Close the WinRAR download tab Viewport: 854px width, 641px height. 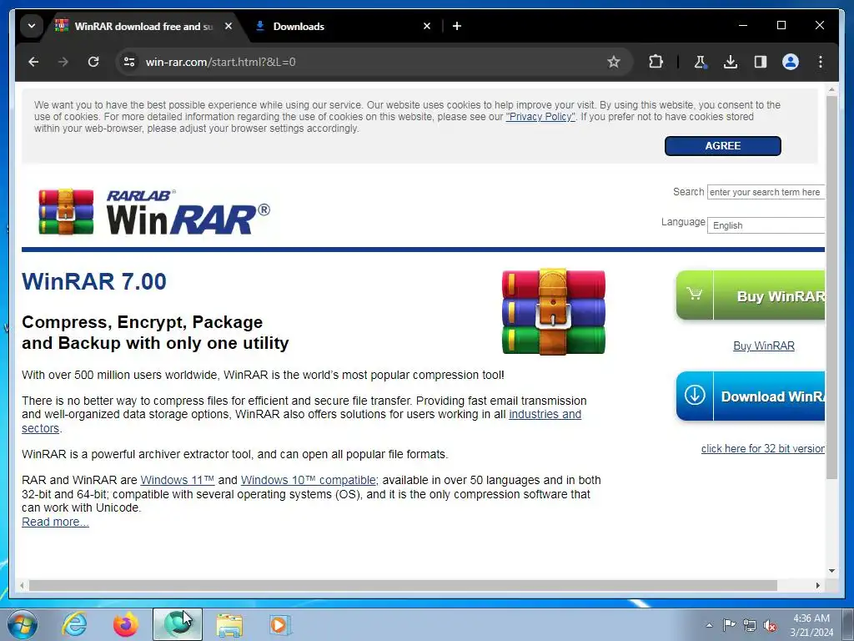pos(229,26)
